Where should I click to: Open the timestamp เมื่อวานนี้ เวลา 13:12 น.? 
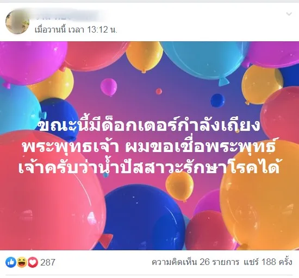point(76,29)
